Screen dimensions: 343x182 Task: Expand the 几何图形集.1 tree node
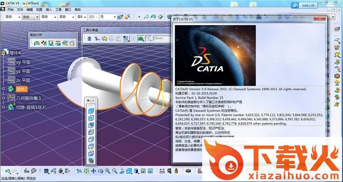tap(3, 98)
